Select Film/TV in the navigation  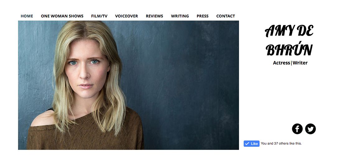click(x=99, y=16)
